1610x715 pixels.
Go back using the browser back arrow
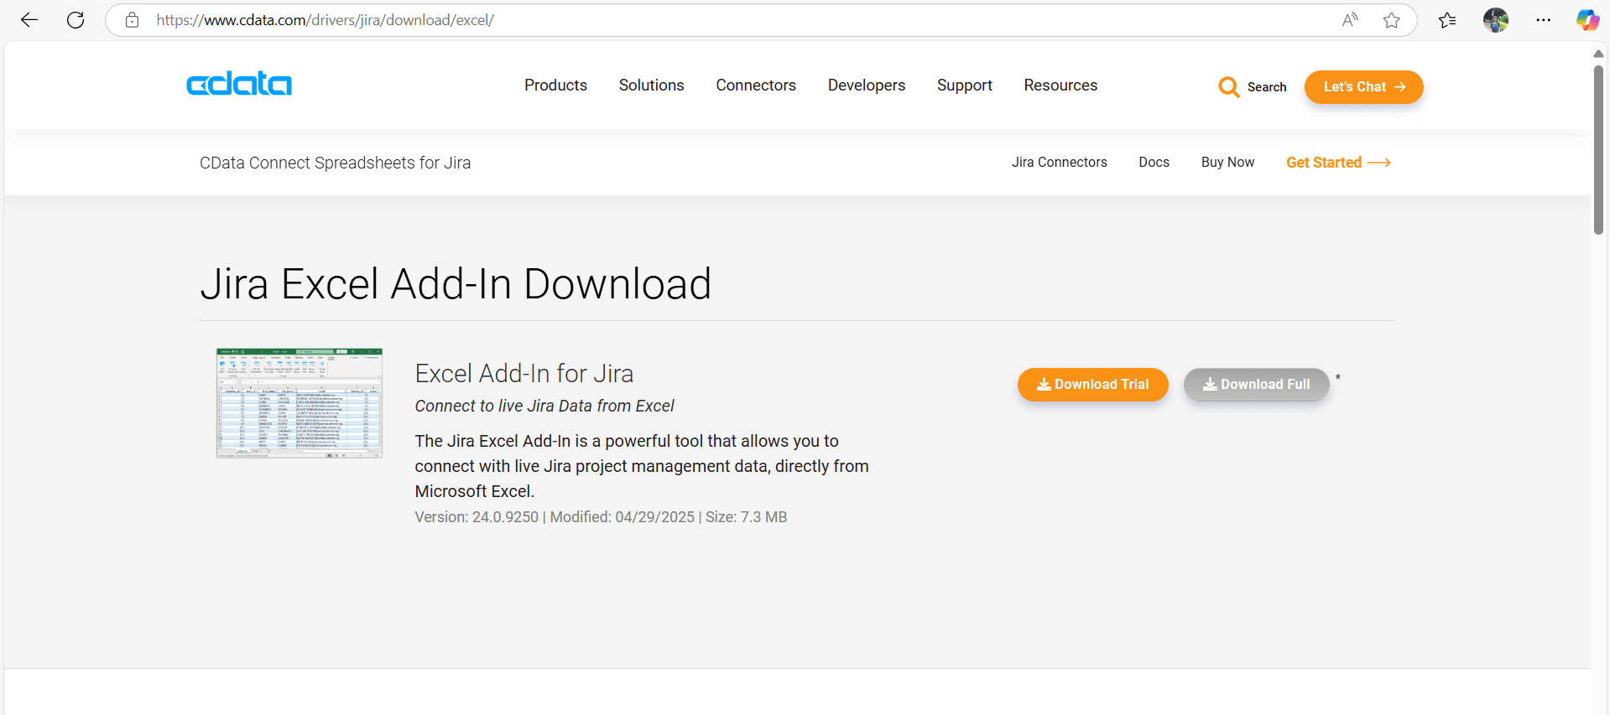(x=29, y=20)
